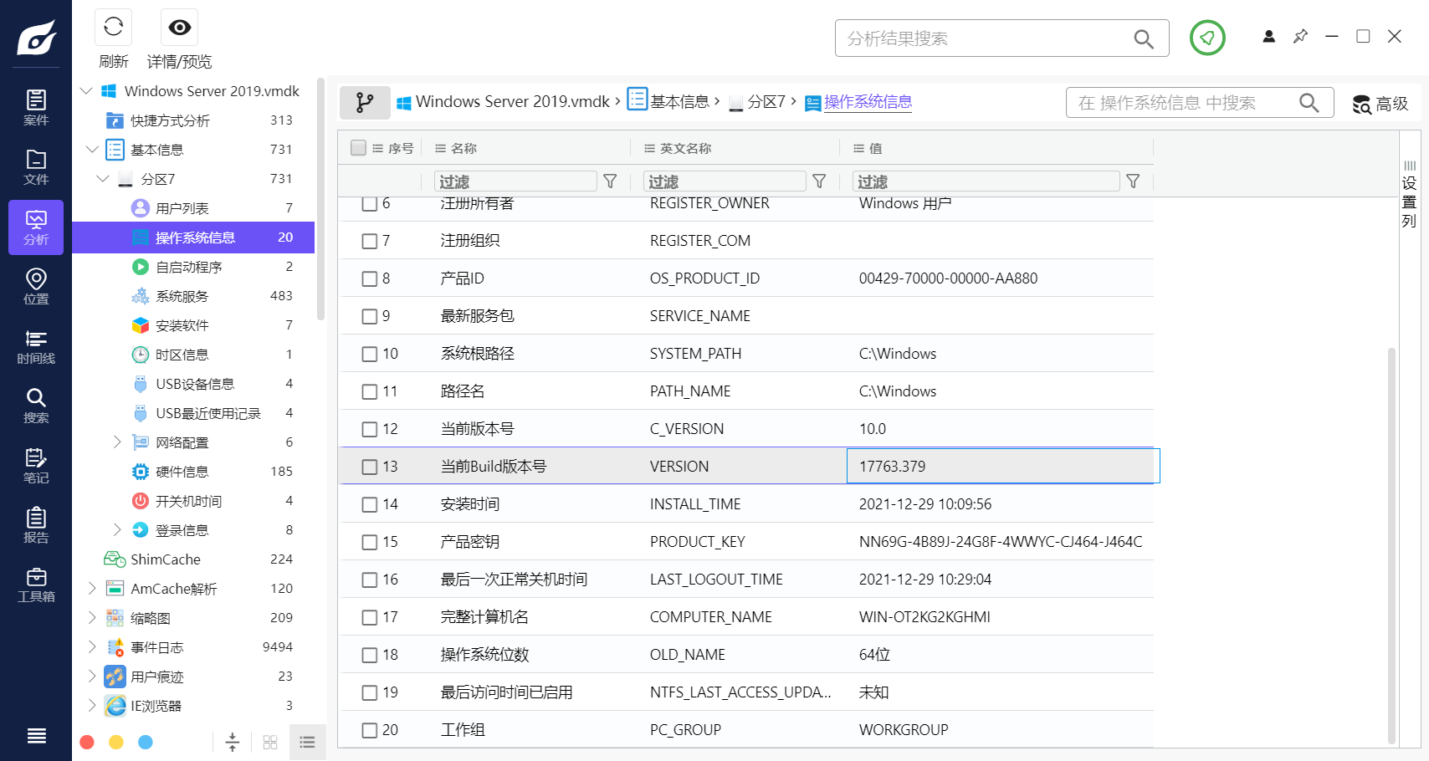
Task: Click the blue color tag dot
Action: (x=146, y=742)
